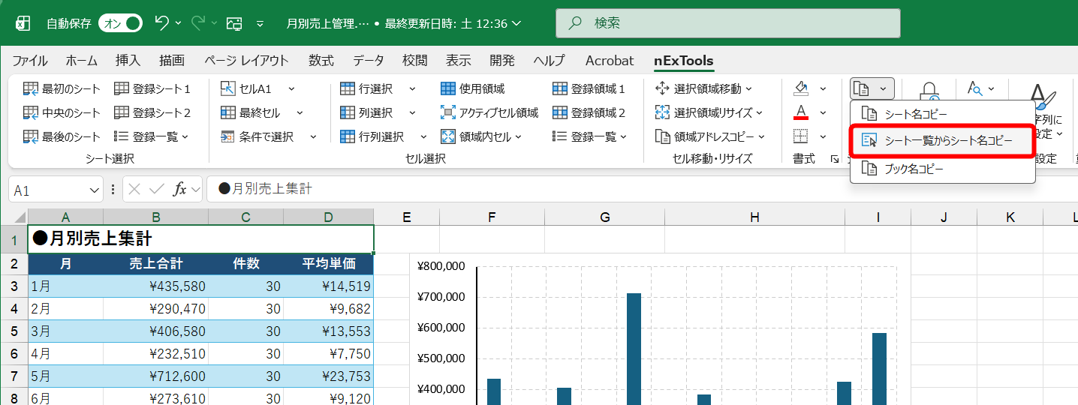
Task: Jump to 中央のシート
Action: (x=62, y=112)
